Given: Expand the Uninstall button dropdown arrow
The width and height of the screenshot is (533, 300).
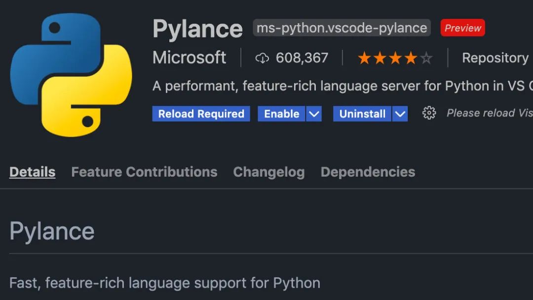Looking at the screenshot, I should [x=400, y=114].
